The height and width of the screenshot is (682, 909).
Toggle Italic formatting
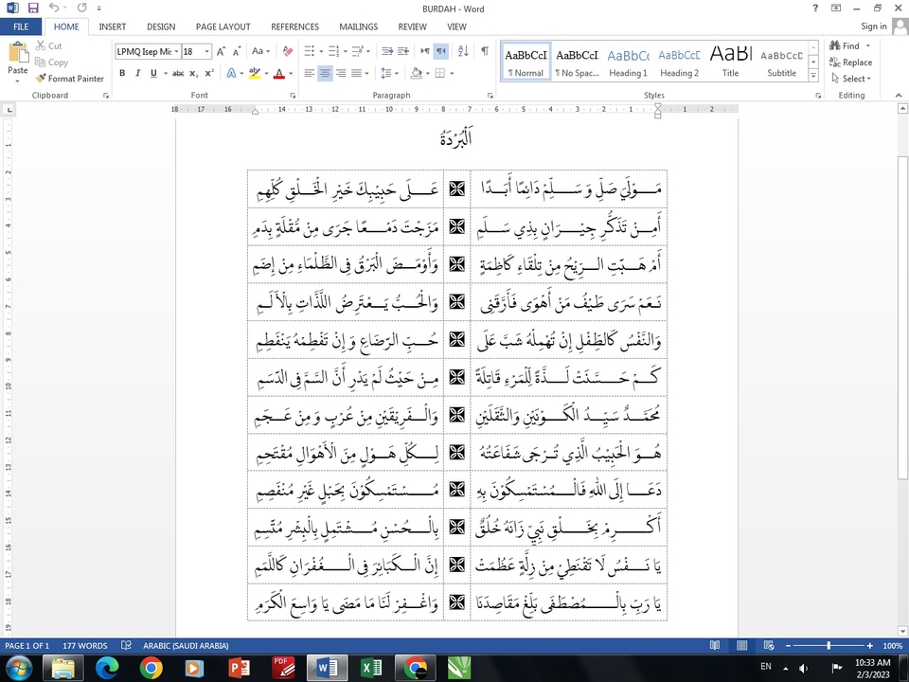137,73
